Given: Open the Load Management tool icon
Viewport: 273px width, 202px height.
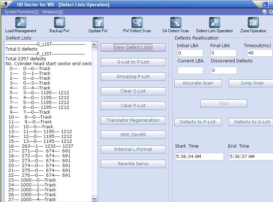Looking at the screenshot, I should coord(21,23).
